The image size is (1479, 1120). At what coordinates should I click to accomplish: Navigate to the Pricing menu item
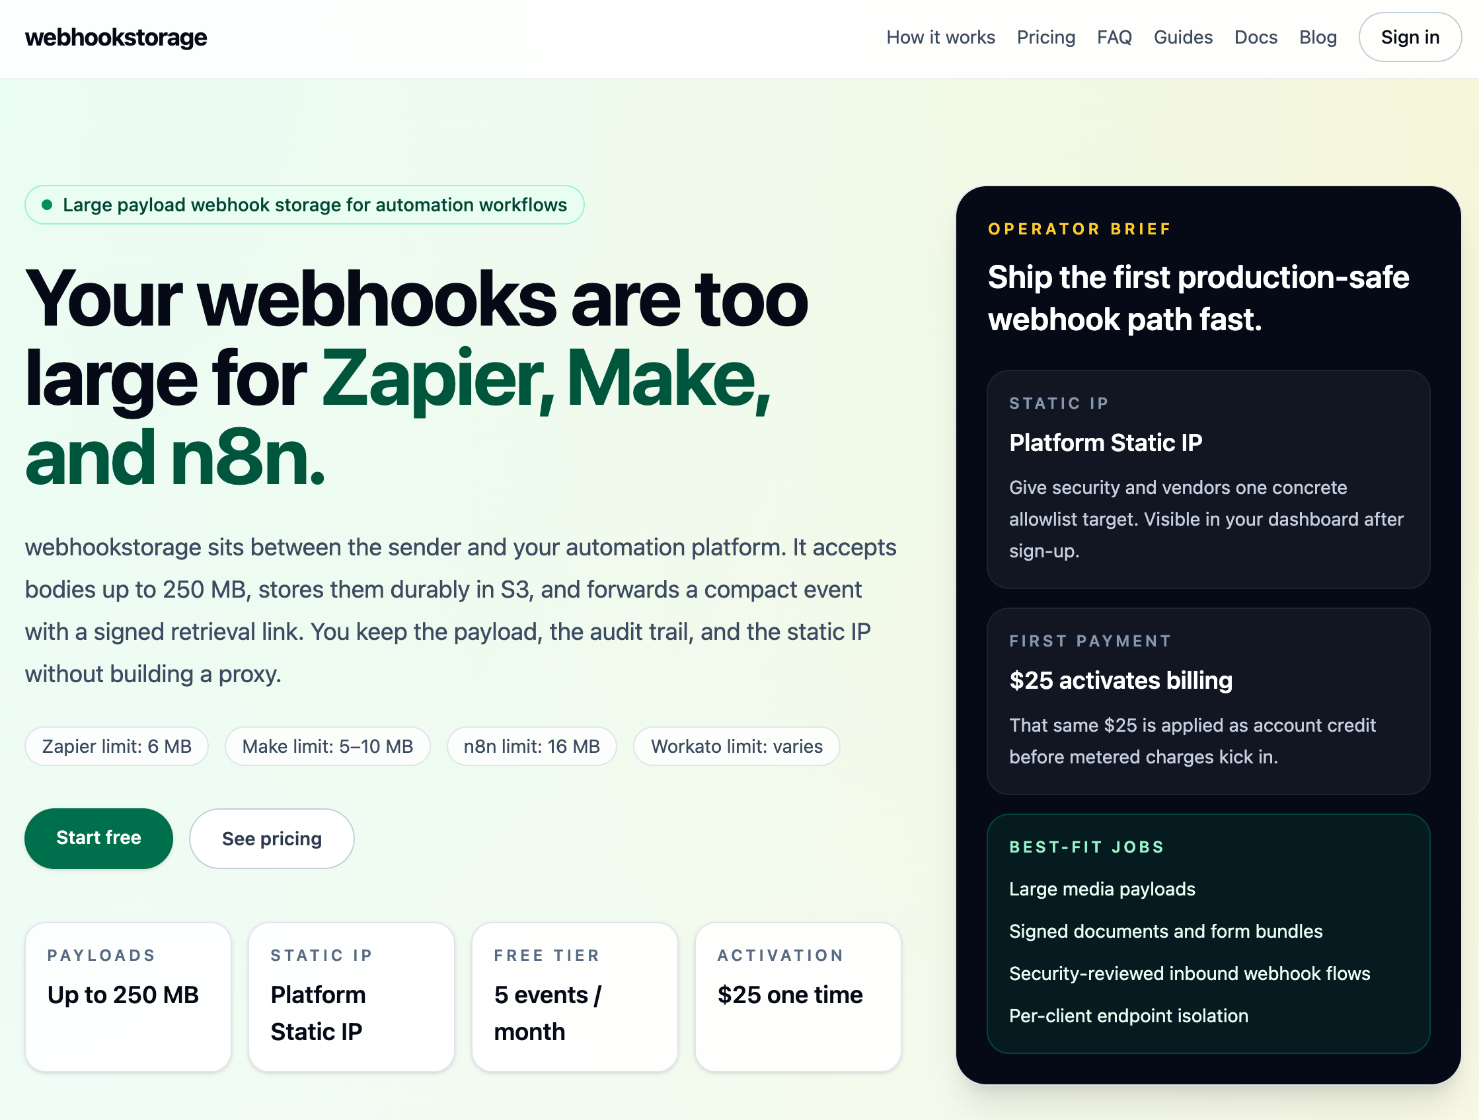click(1045, 38)
